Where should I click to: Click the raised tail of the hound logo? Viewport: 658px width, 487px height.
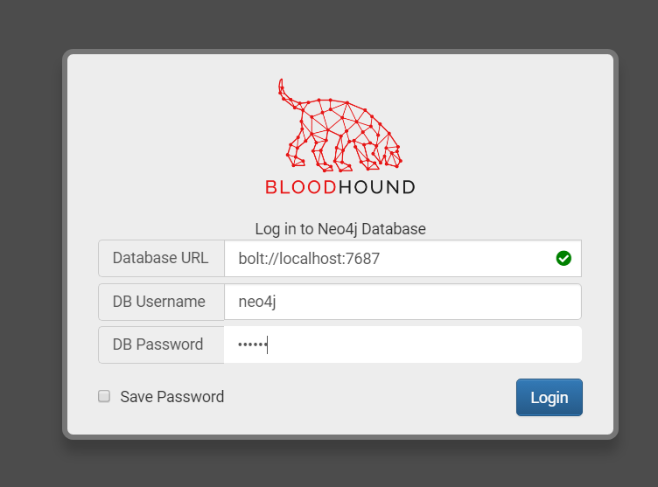pyautogui.click(x=282, y=88)
